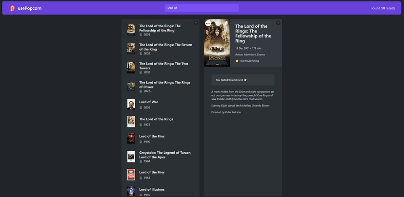Select 'The Lord of the Rings: The Two Towers'
The height and width of the screenshot is (197, 404).
coord(160,68)
